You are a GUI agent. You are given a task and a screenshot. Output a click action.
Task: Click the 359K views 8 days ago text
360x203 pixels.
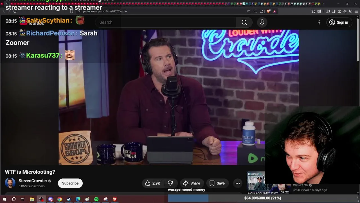pos(310,190)
